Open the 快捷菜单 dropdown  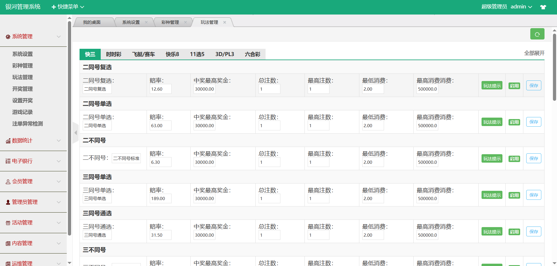(68, 7)
